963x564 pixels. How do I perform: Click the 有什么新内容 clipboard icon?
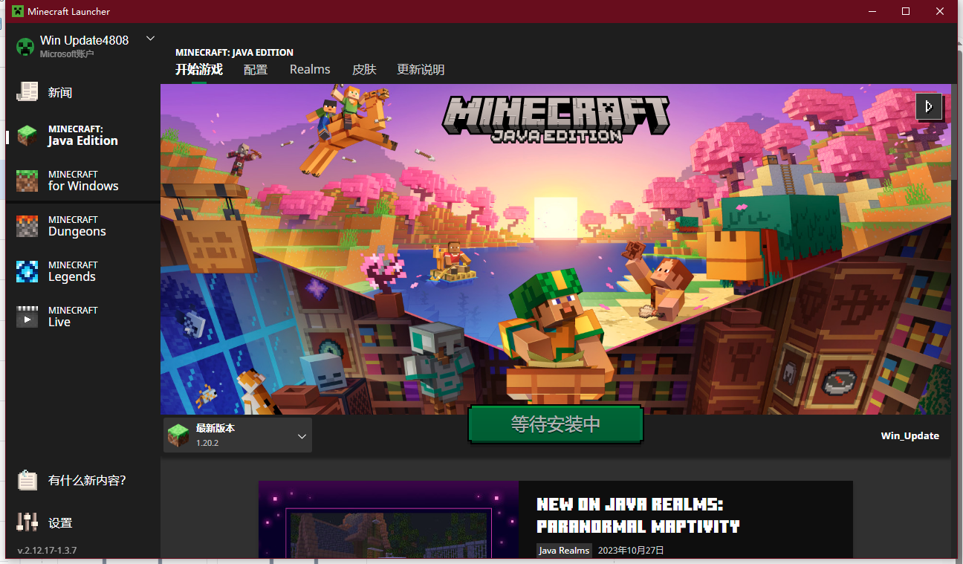click(27, 480)
